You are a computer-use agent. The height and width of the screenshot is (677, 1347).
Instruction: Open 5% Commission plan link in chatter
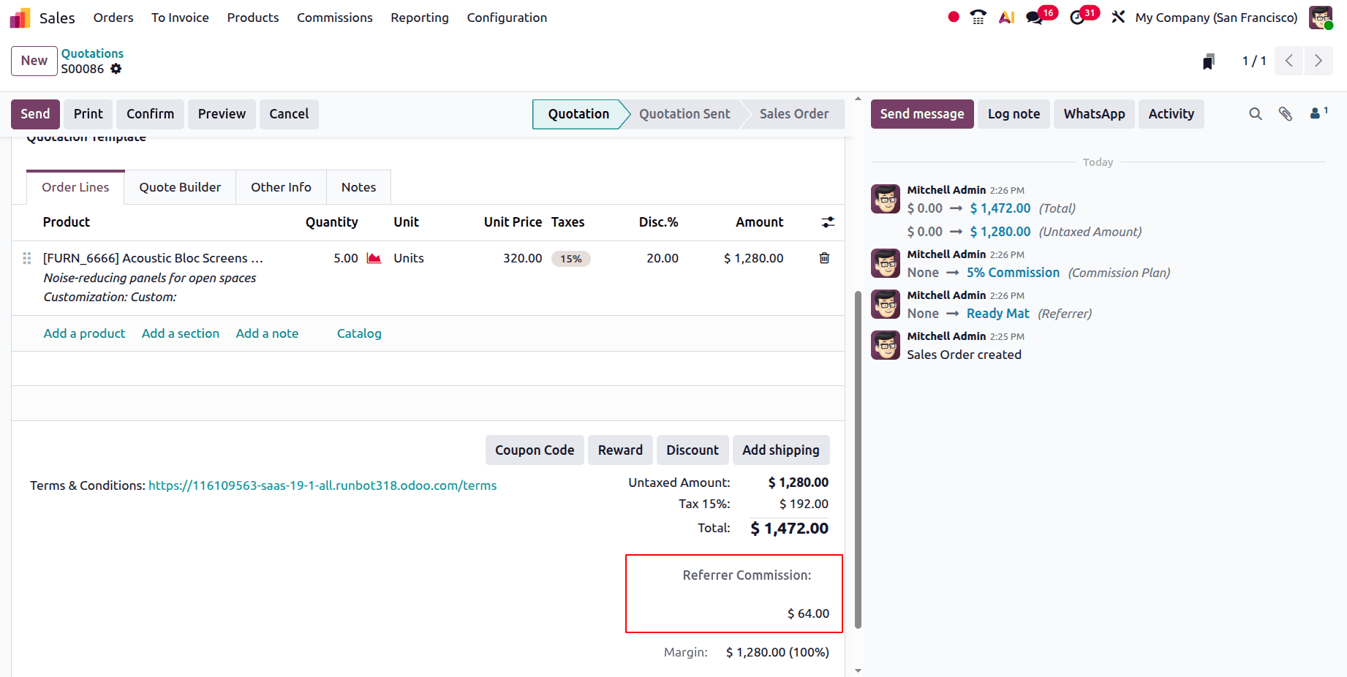(1013, 273)
